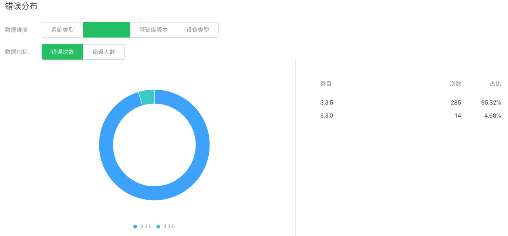Sort by the 次数 column header
508x236 pixels.
(x=455, y=84)
